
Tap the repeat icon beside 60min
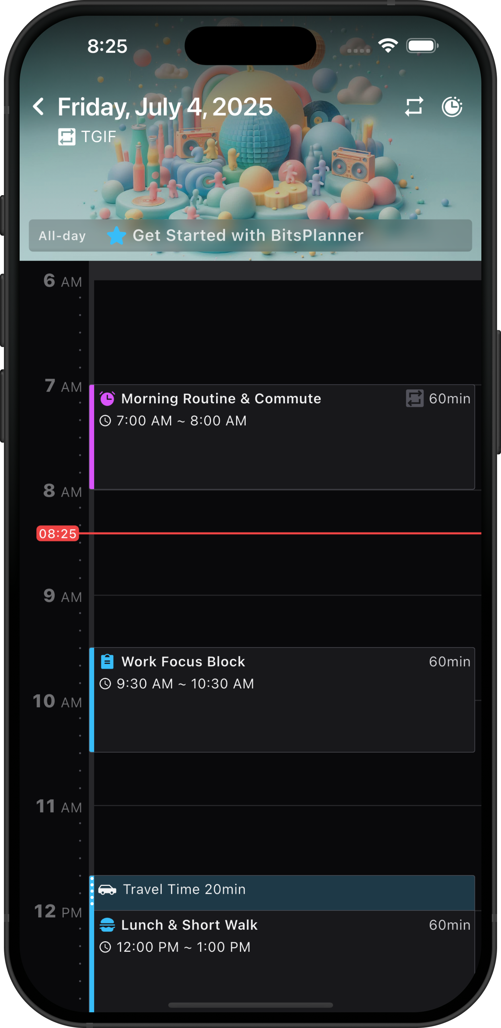pyautogui.click(x=415, y=398)
